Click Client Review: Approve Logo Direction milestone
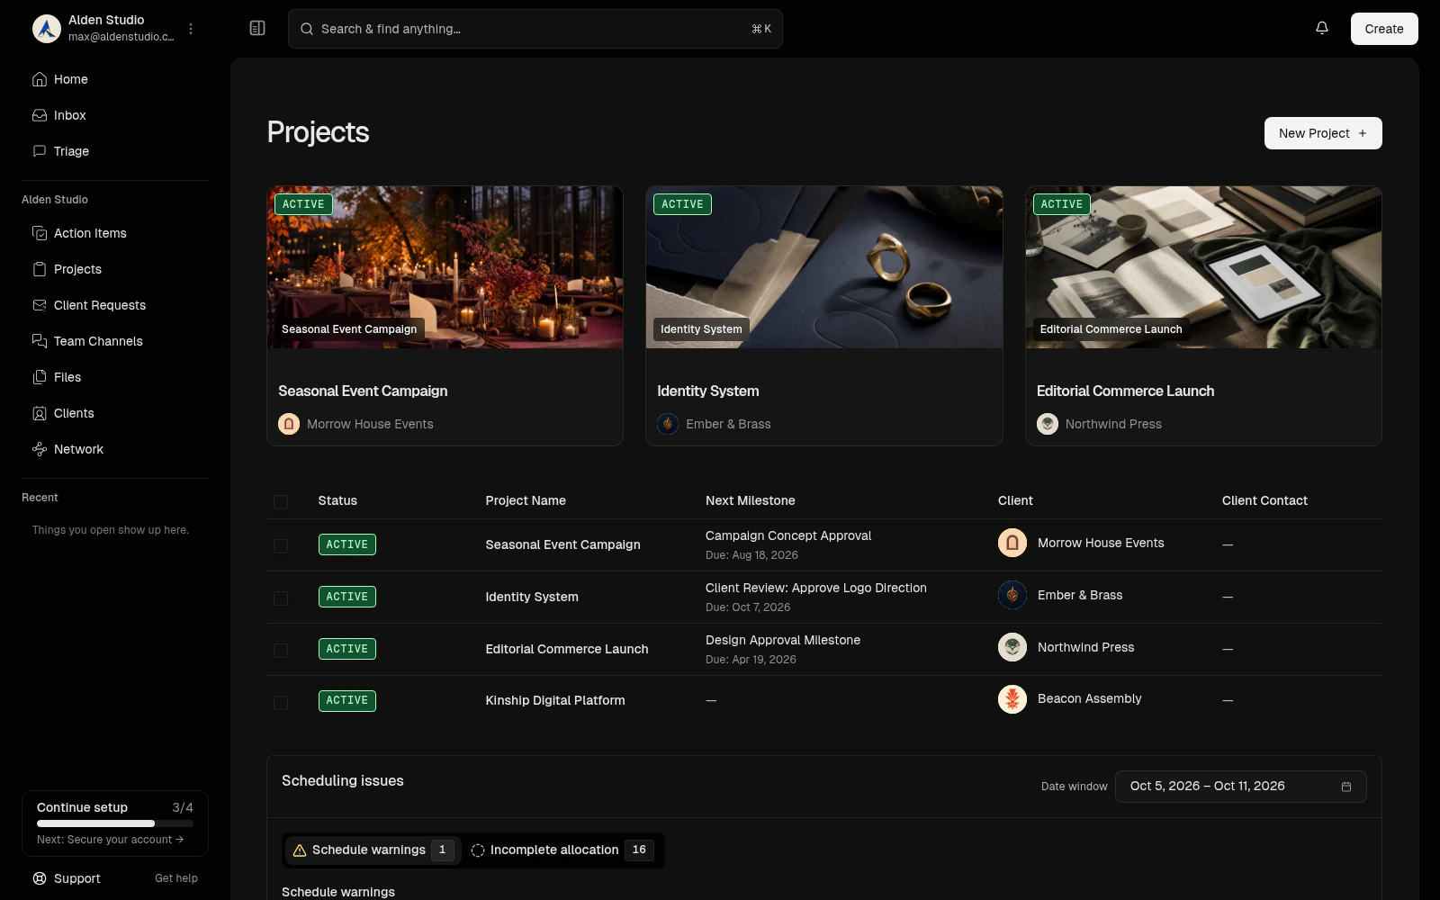1440x900 pixels. (816, 588)
